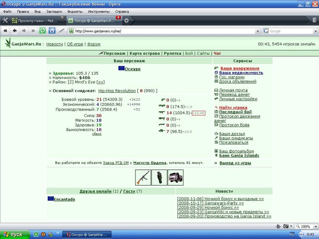Viewport: 319px width, 239px height.
Task: Click the AK rifle equipment thumbnail
Action: click(x=143, y=177)
